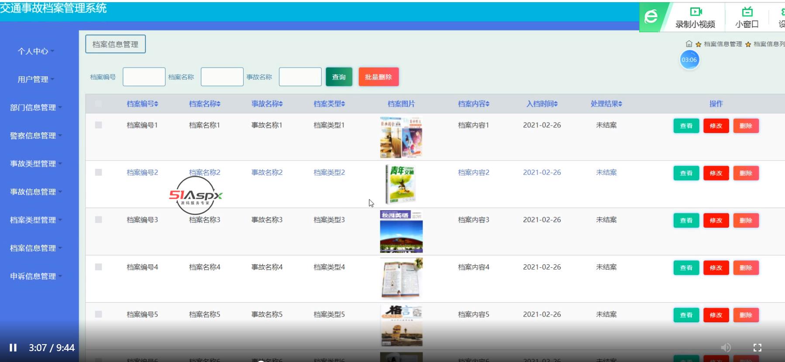The width and height of the screenshot is (785, 362).
Task: View record 档案编号4 with 查看
Action: pos(686,268)
